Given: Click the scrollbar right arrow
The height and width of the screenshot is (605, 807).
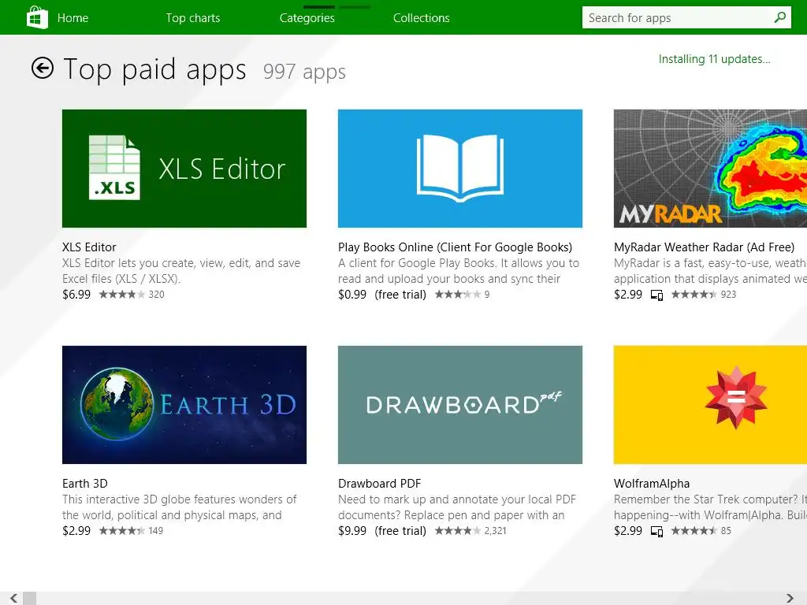Looking at the screenshot, I should pyautogui.click(x=790, y=598).
